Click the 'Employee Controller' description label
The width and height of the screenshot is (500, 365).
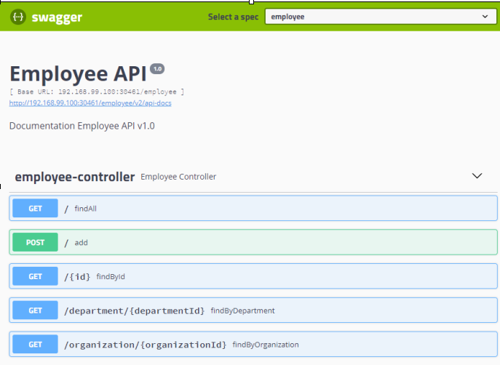[x=178, y=177]
